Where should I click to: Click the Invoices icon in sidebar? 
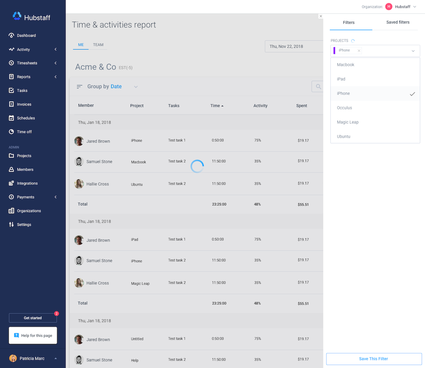(12, 104)
